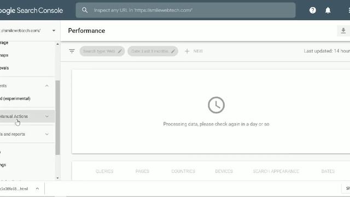Open the notifications bell

pos(328,10)
